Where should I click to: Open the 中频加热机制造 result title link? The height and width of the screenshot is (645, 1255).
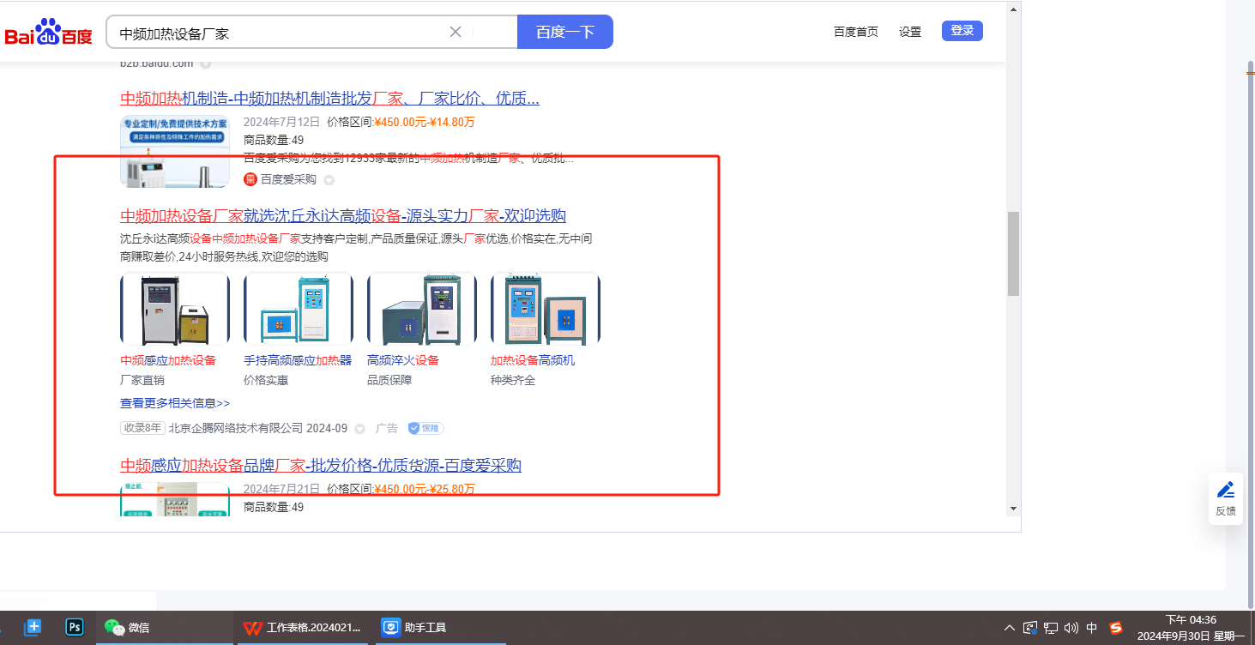coord(329,98)
